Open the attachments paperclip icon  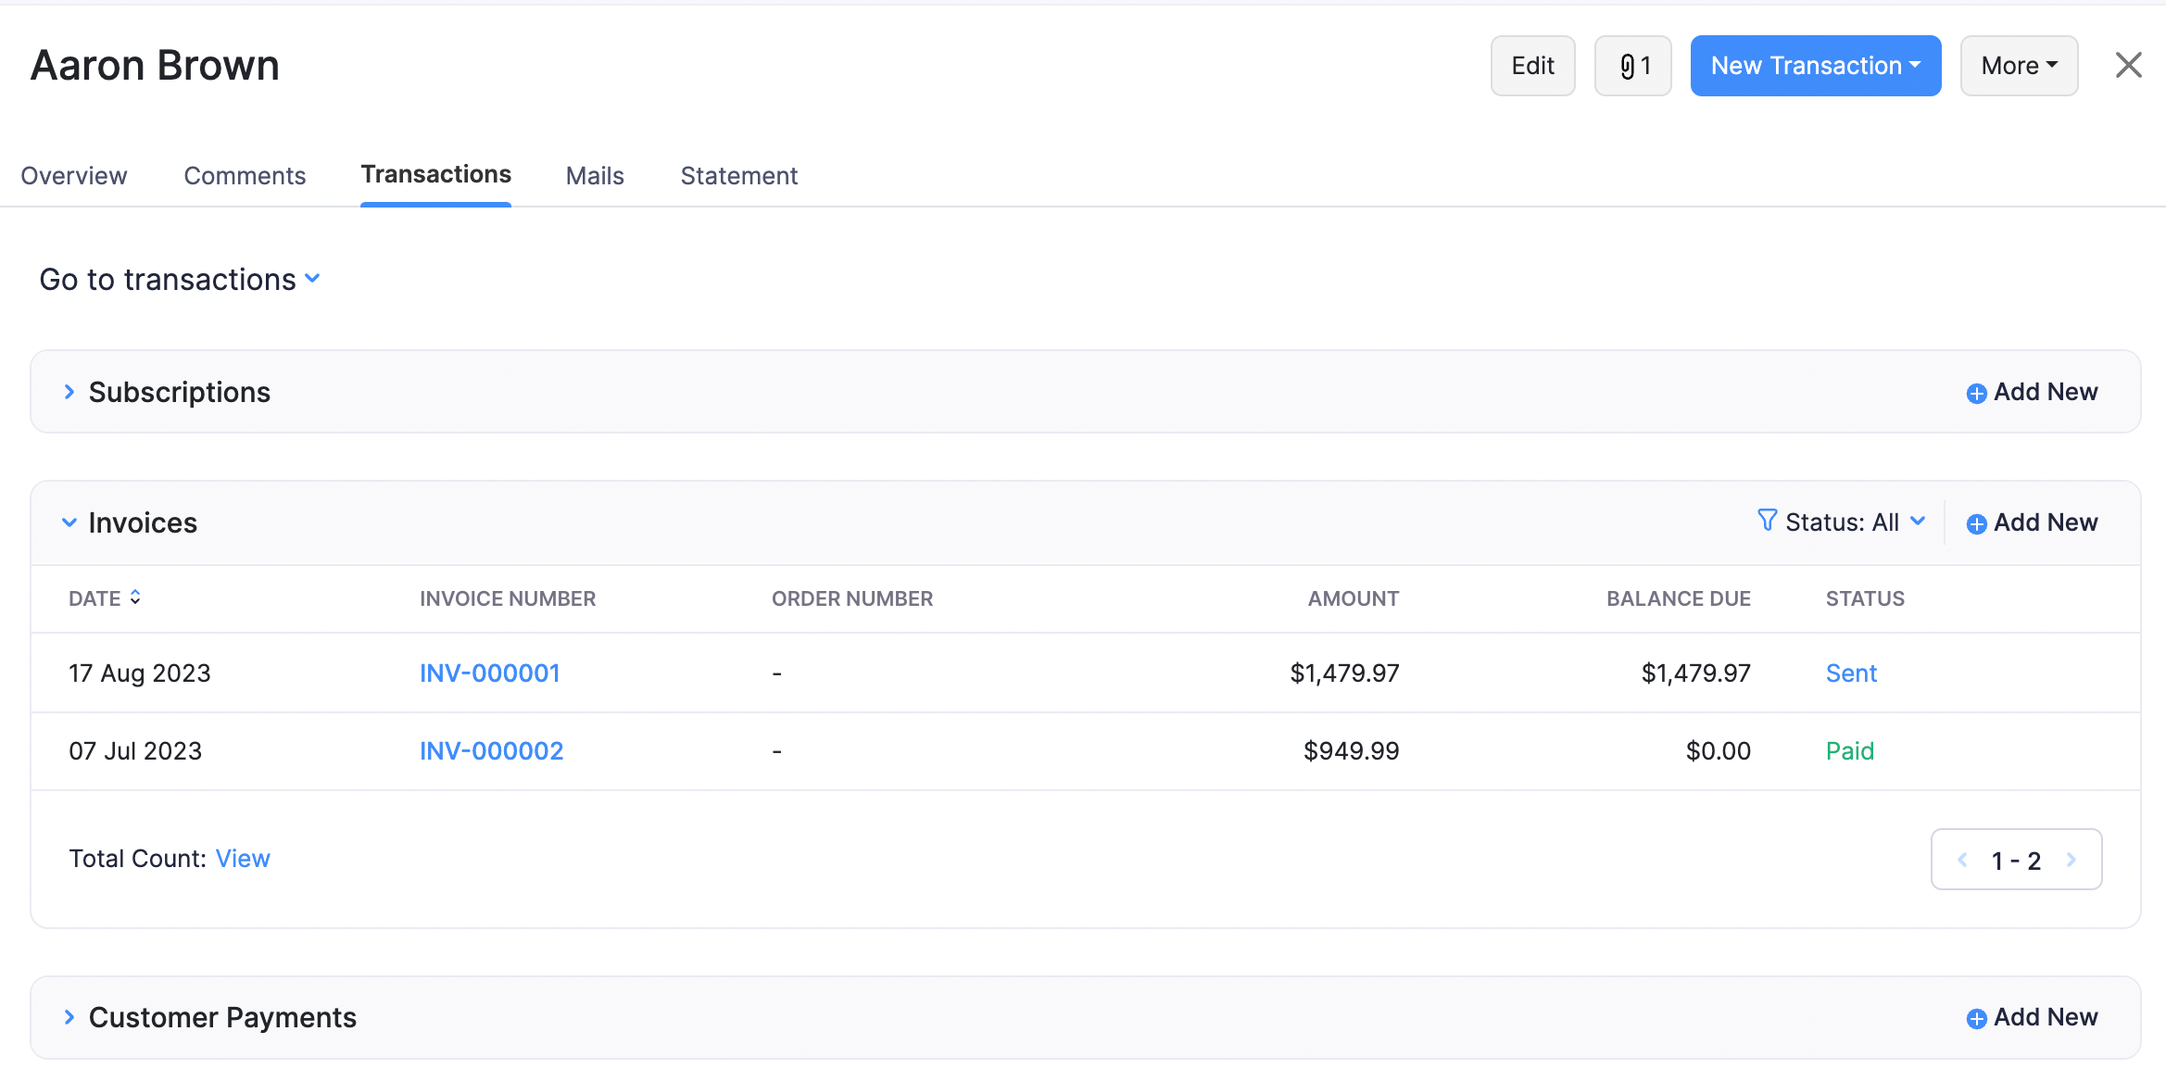[1632, 65]
